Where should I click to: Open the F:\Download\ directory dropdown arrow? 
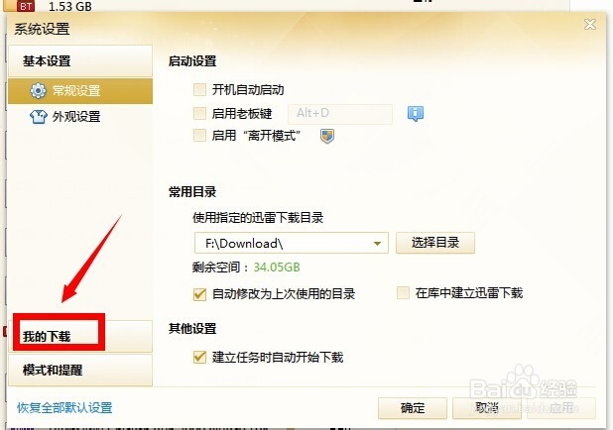tap(377, 244)
